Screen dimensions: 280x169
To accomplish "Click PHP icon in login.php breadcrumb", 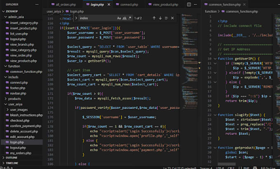I will pyautogui.click(x=67, y=12).
